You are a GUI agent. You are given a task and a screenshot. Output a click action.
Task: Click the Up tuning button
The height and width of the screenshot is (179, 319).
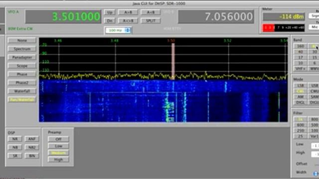110,12
